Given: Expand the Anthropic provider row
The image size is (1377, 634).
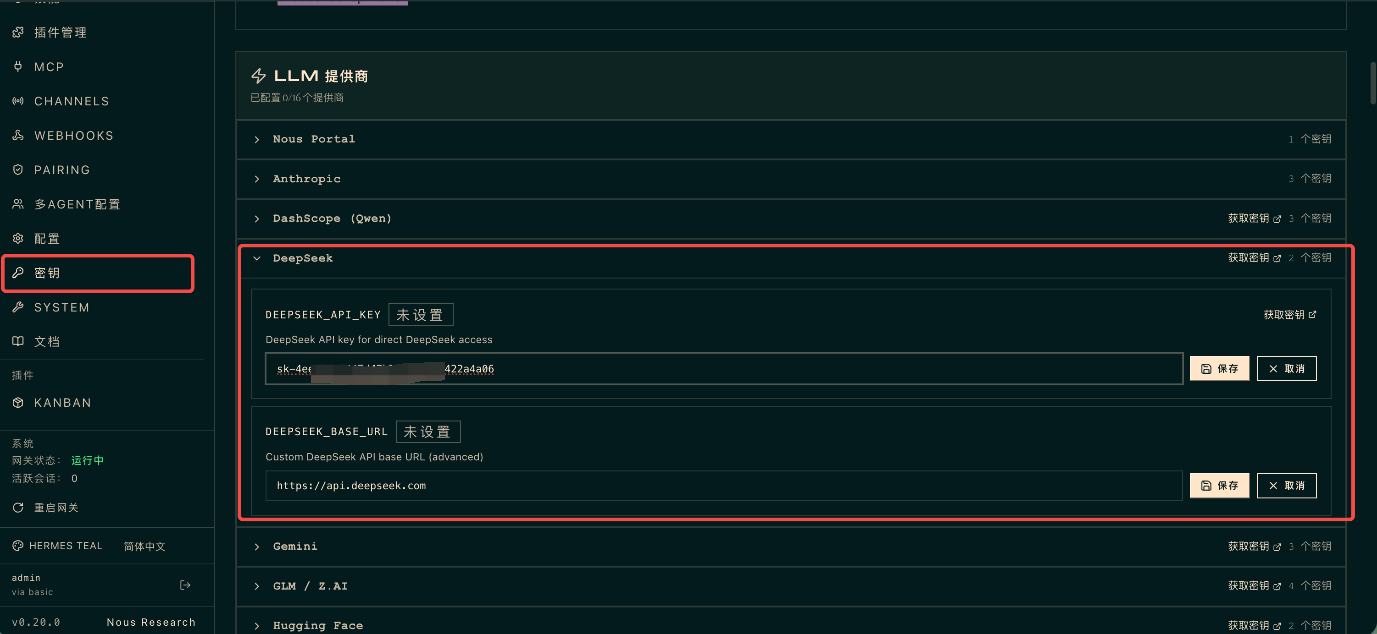Looking at the screenshot, I should (x=791, y=179).
